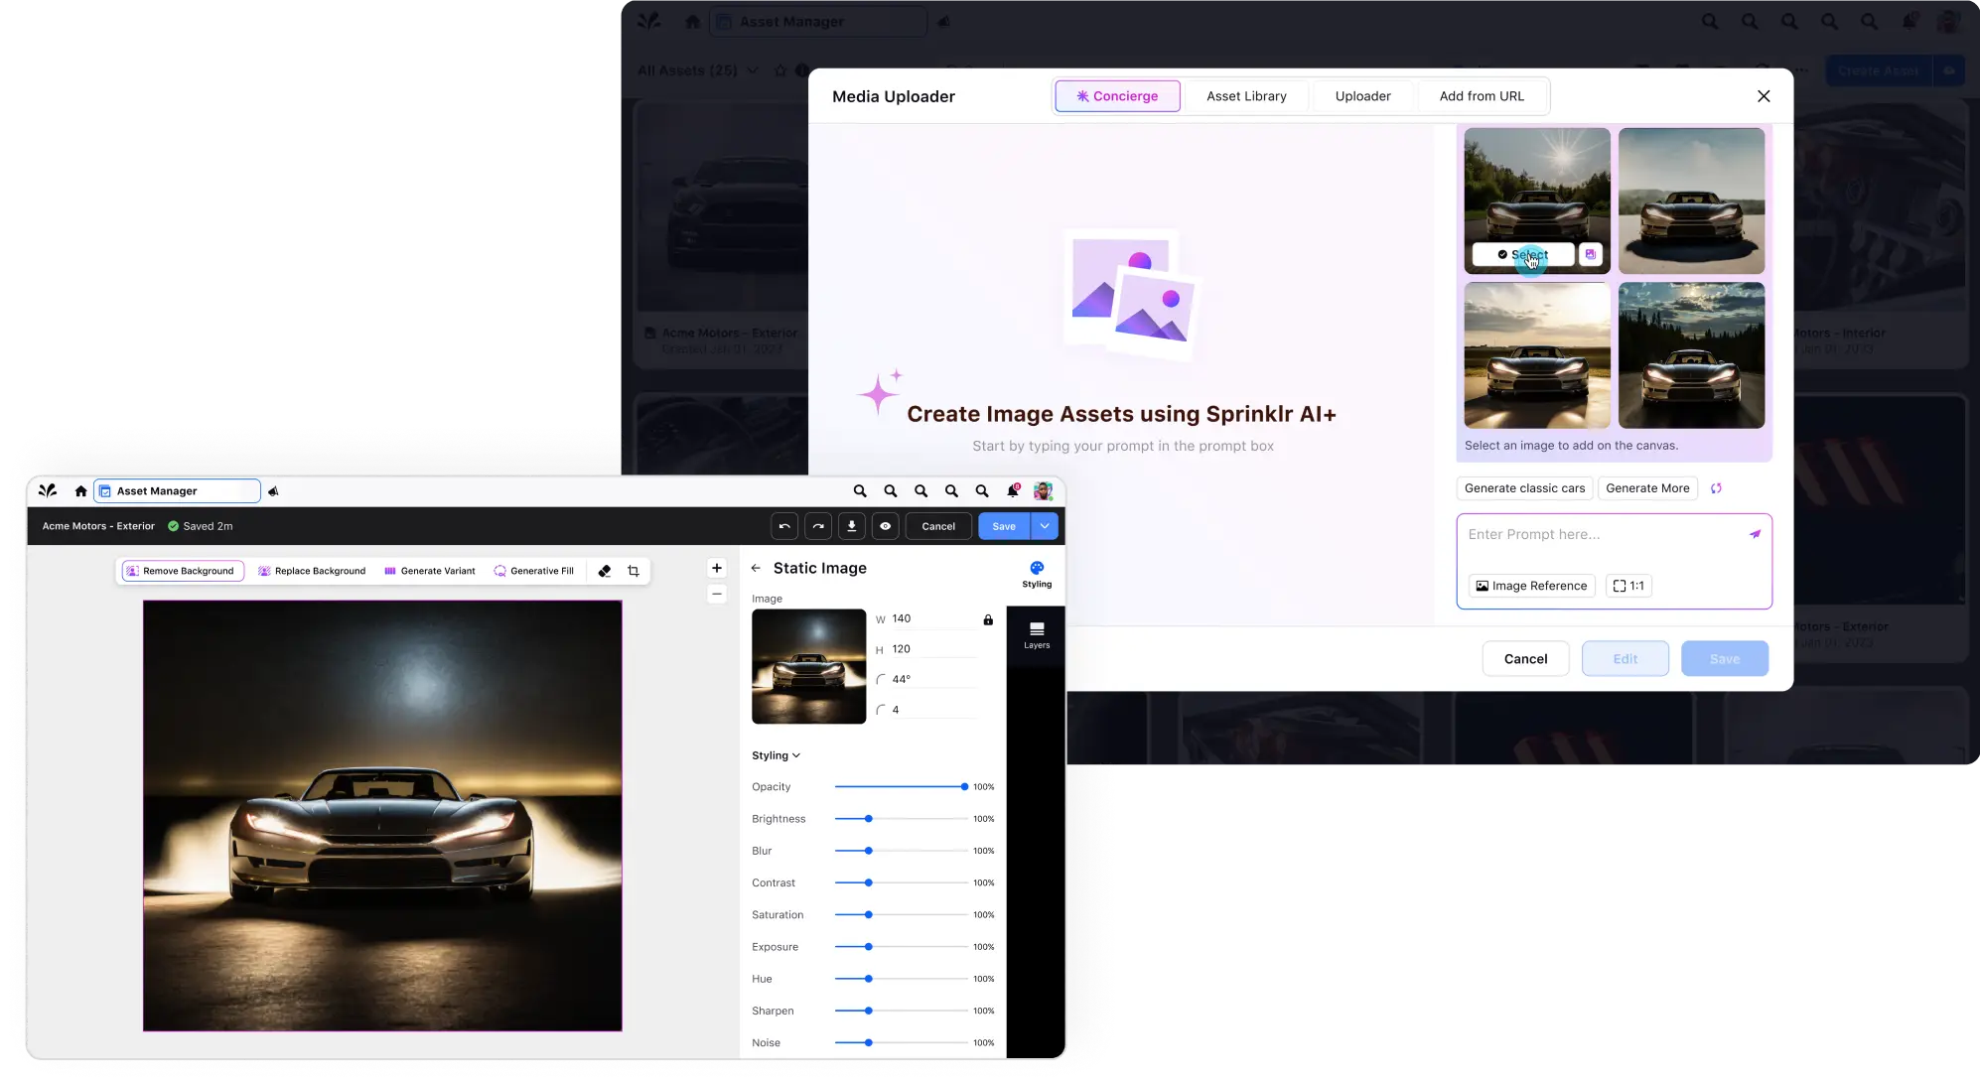Toggle the aspect ratio lock icon
This screenshot has width=1980, height=1084.
coord(988,619)
